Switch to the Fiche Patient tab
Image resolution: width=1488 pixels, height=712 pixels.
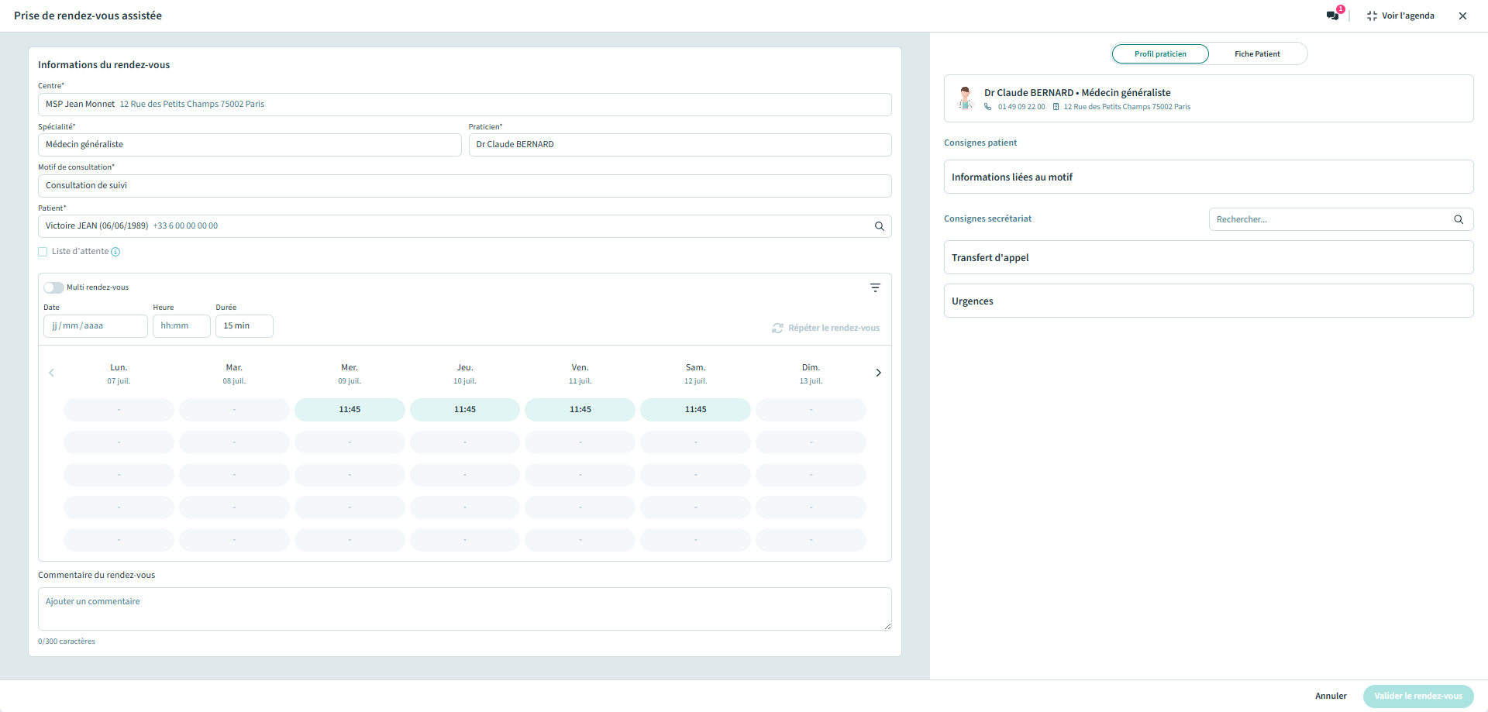pyautogui.click(x=1256, y=54)
